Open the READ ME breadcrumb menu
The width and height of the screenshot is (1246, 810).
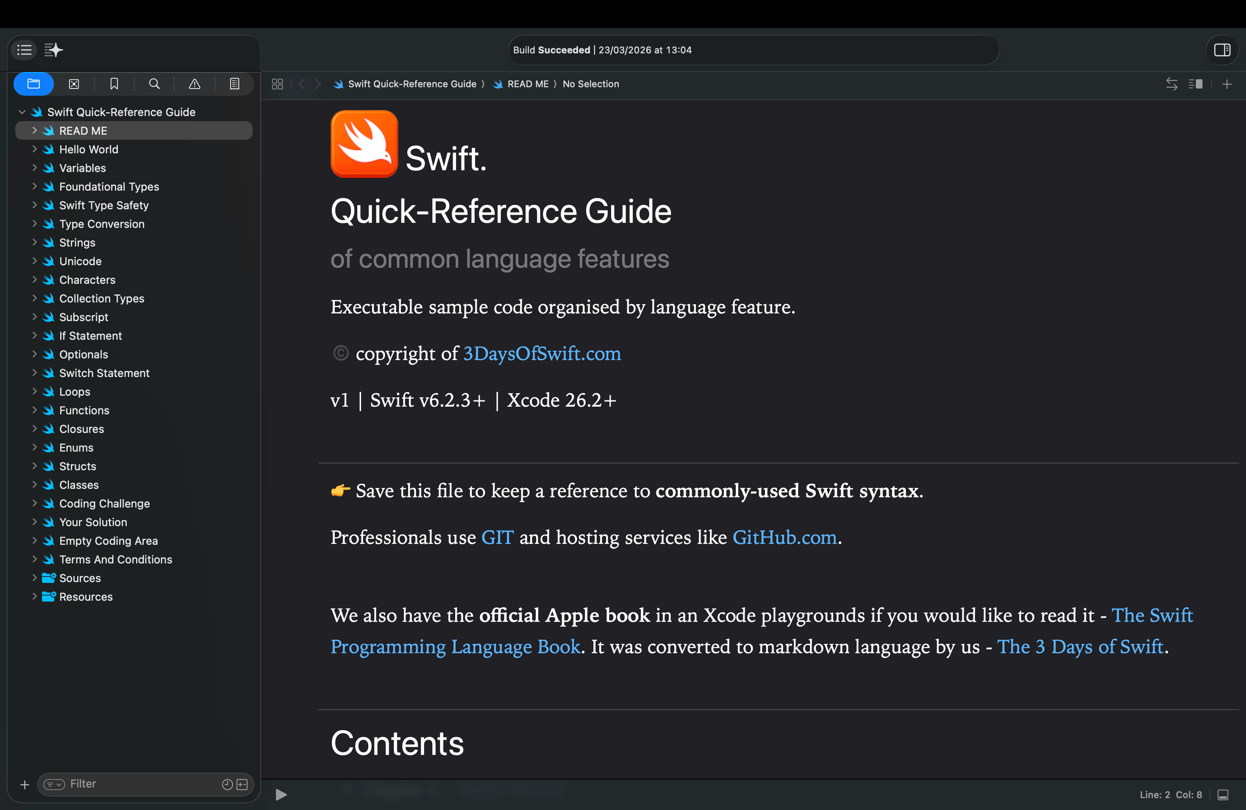528,84
